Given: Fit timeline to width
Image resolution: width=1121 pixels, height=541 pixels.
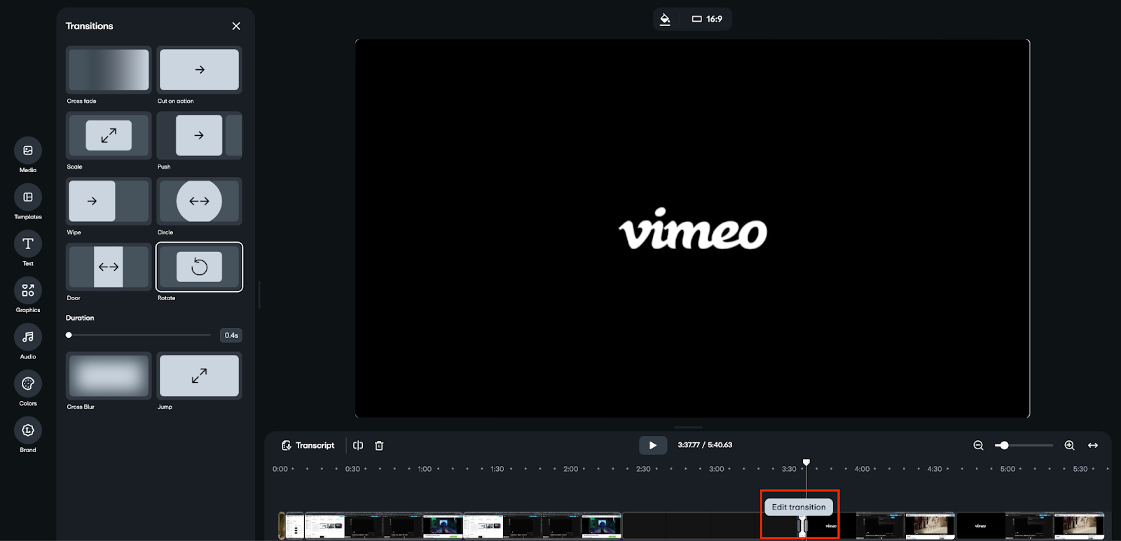Looking at the screenshot, I should tap(1093, 446).
